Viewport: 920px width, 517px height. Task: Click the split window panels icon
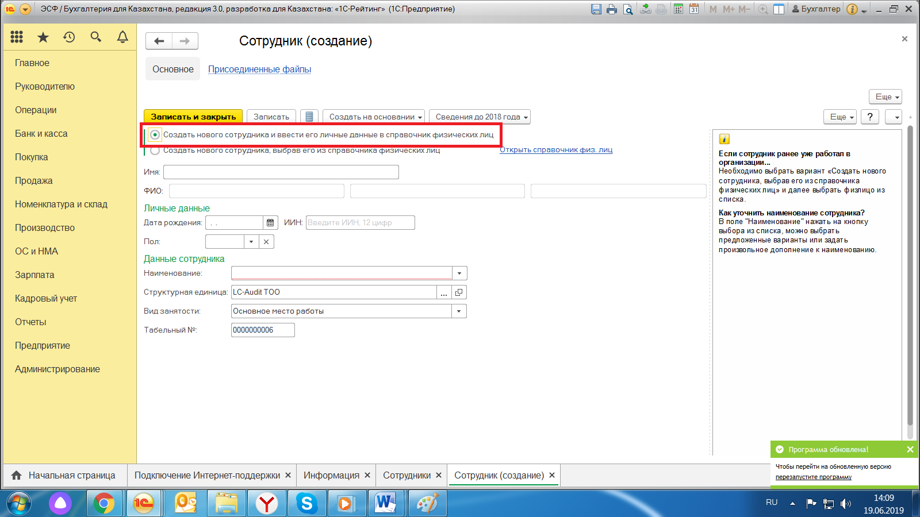point(779,9)
